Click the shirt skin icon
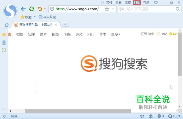This screenshot has height=119, width=183. click(x=156, y=2)
